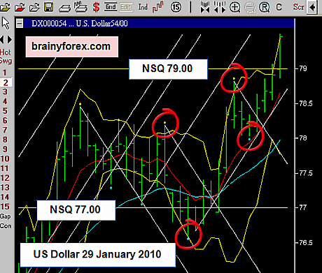The image size is (322, 273).
Task: Click the yellow open folder icon
Action: click(5, 7)
